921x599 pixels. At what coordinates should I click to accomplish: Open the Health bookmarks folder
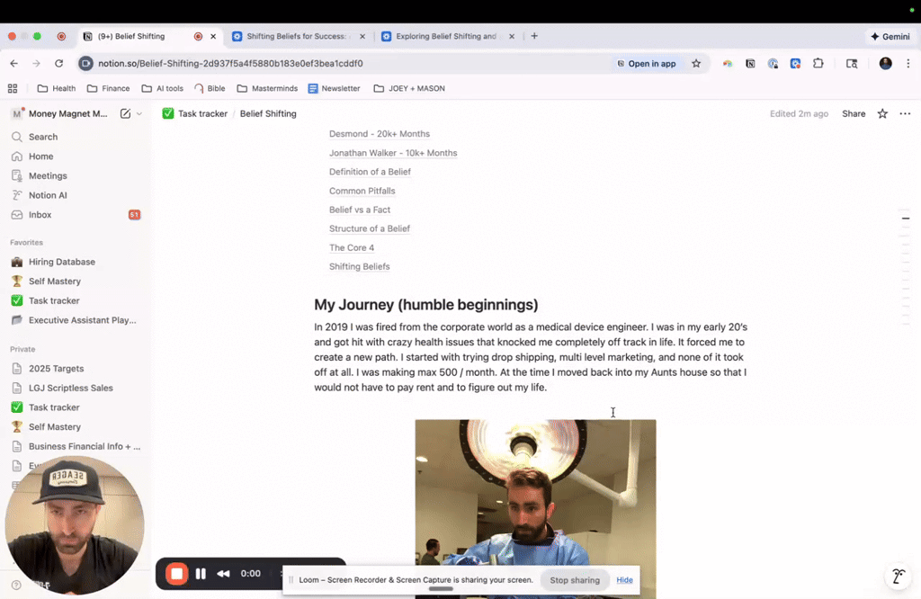pyautogui.click(x=57, y=89)
